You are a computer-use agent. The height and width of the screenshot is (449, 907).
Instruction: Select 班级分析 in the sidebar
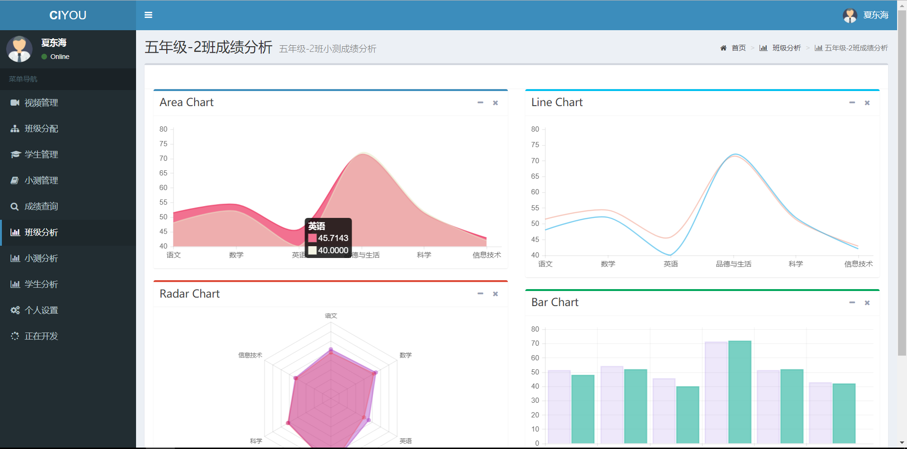click(x=68, y=233)
